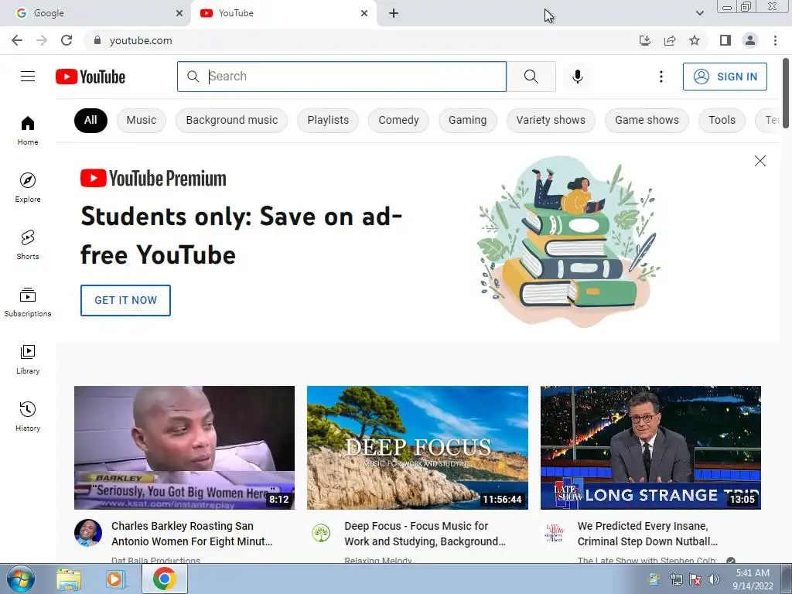The image size is (792, 594).
Task: Expand the tab search dropdown
Action: click(699, 13)
